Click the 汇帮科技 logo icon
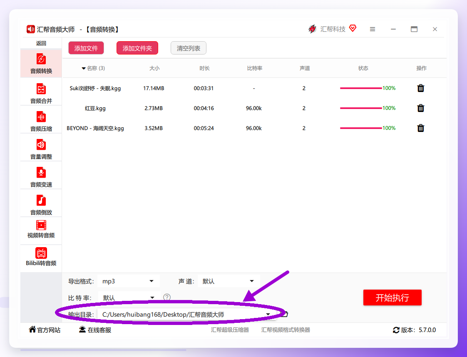The height and width of the screenshot is (357, 467). click(x=313, y=29)
